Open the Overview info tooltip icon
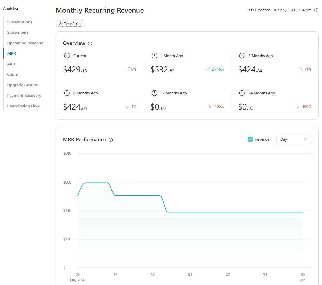The height and width of the screenshot is (285, 322). coord(90,44)
